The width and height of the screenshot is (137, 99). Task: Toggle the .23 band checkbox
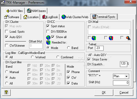tap(53, 83)
